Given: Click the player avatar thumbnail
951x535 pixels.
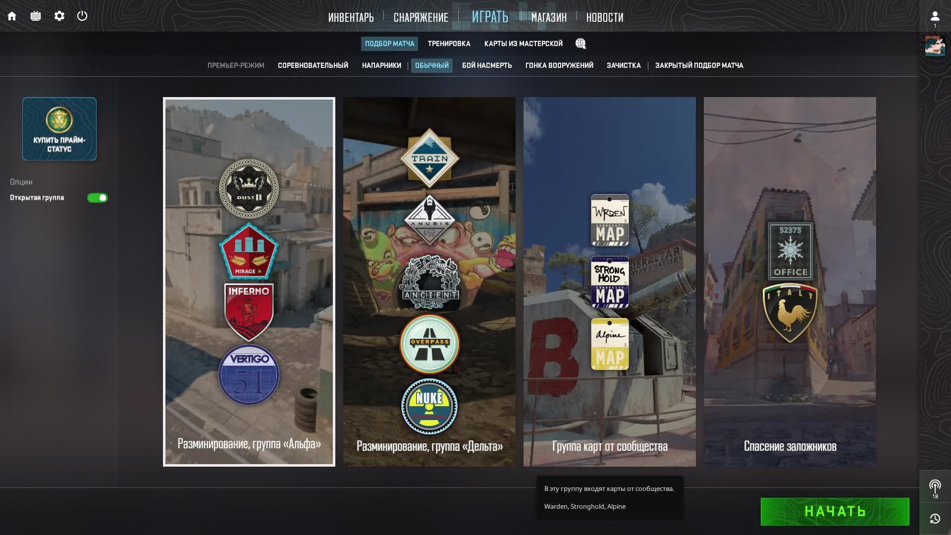Looking at the screenshot, I should 935,46.
